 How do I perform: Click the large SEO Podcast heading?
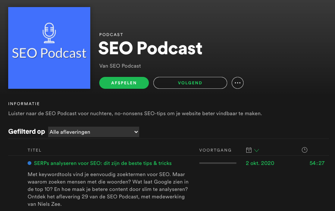pyautogui.click(x=150, y=48)
